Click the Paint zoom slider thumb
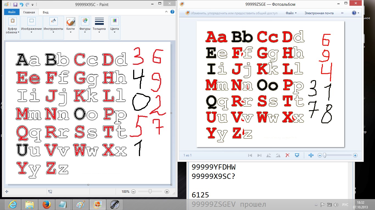Viewport: 375px width, 210px height. pyautogui.click(x=150, y=192)
